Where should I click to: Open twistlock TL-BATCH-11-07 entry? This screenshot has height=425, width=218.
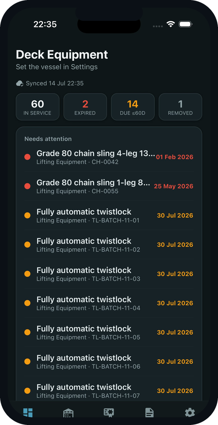pos(109,391)
